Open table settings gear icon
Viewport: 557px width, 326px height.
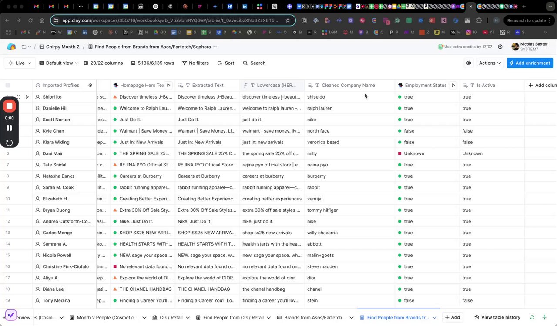coord(469,63)
